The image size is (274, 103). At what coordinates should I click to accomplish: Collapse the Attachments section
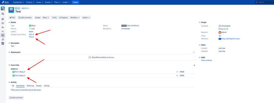coord(9,52)
